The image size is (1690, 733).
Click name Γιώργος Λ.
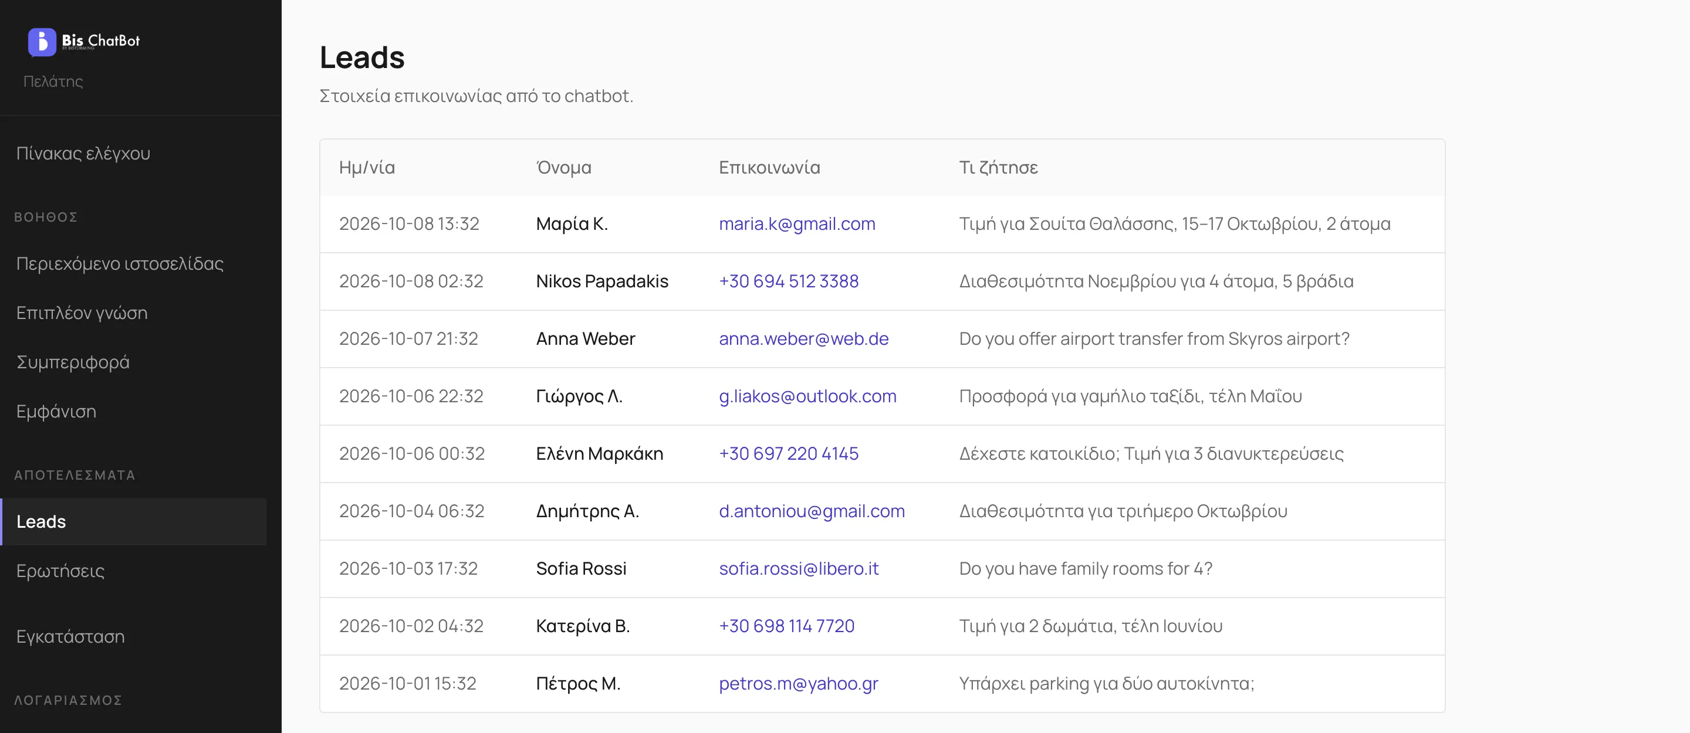579,396
